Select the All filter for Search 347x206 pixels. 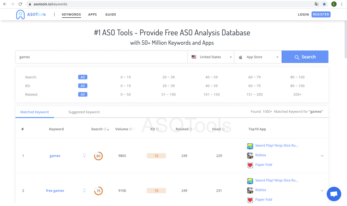point(83,77)
